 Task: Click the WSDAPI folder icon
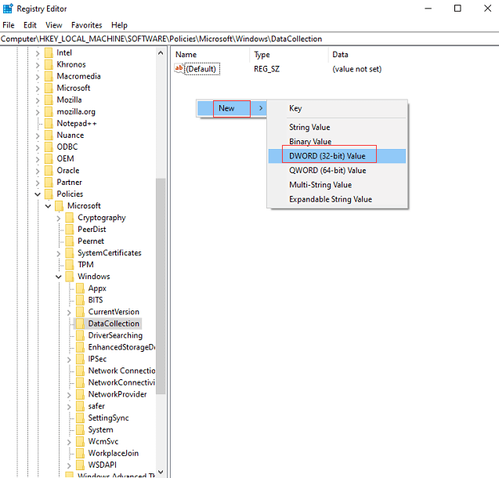[80, 465]
